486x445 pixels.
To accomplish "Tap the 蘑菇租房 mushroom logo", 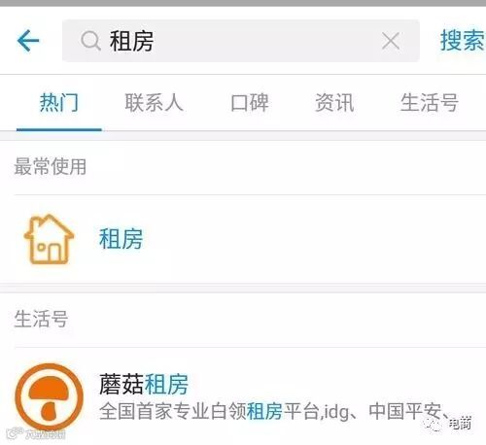I will [50, 397].
